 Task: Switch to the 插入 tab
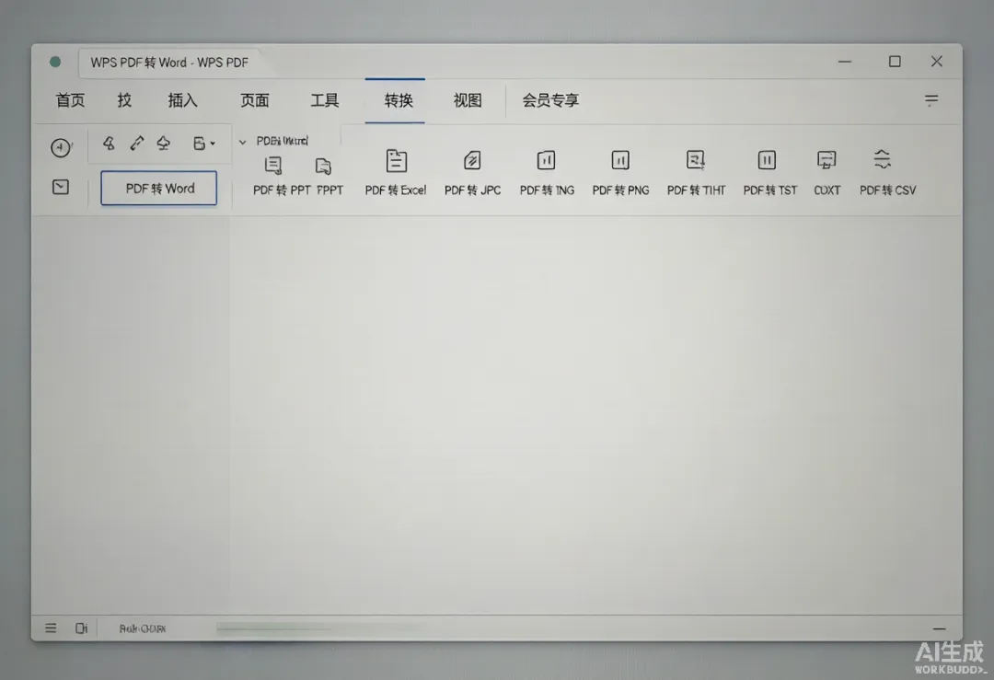pos(182,100)
